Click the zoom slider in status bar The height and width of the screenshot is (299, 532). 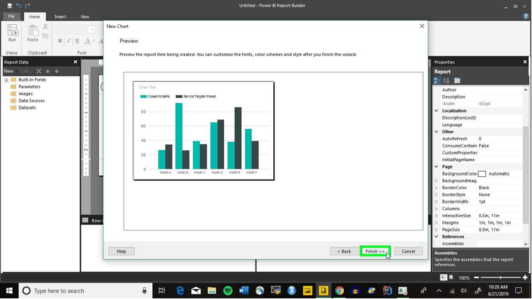tap(501, 277)
